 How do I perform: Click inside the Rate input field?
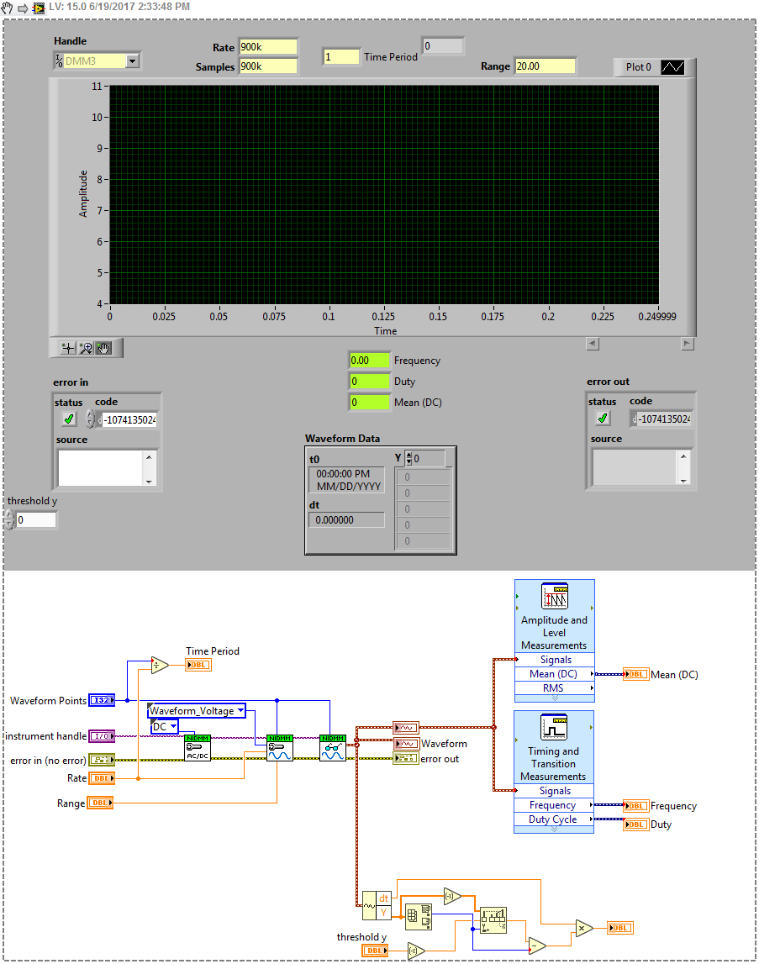(x=267, y=47)
